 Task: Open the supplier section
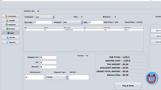tap(11, 20)
